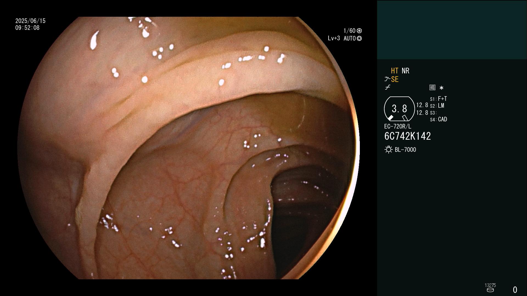Click the structure enhancement curve icon by SE

click(x=387, y=79)
